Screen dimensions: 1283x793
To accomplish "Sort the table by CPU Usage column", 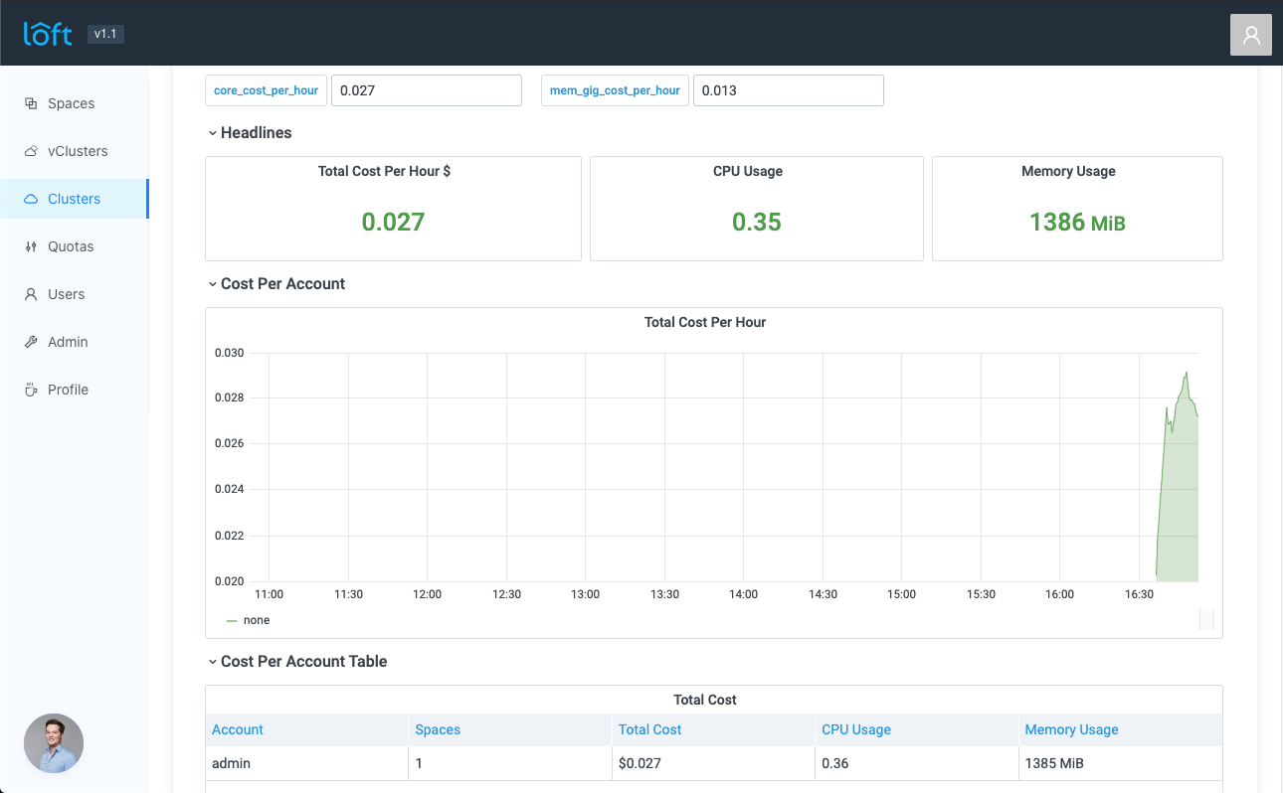I will click(856, 729).
